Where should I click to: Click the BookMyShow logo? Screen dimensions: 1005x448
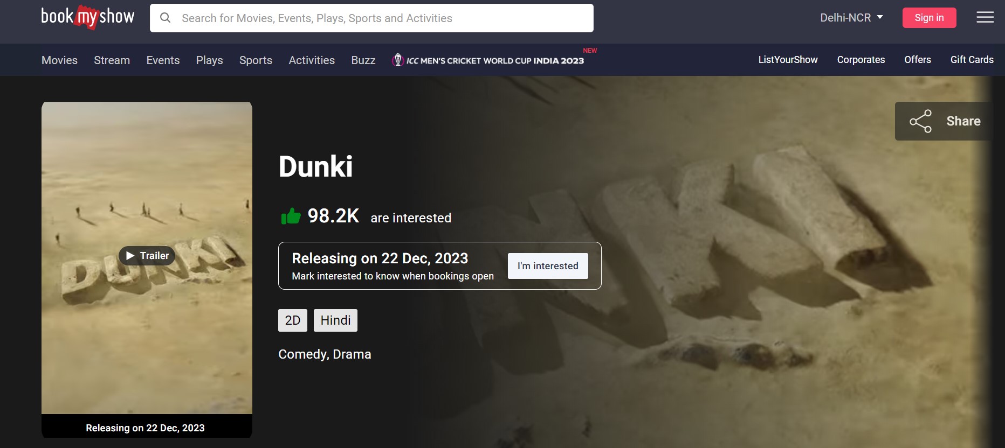(88, 17)
